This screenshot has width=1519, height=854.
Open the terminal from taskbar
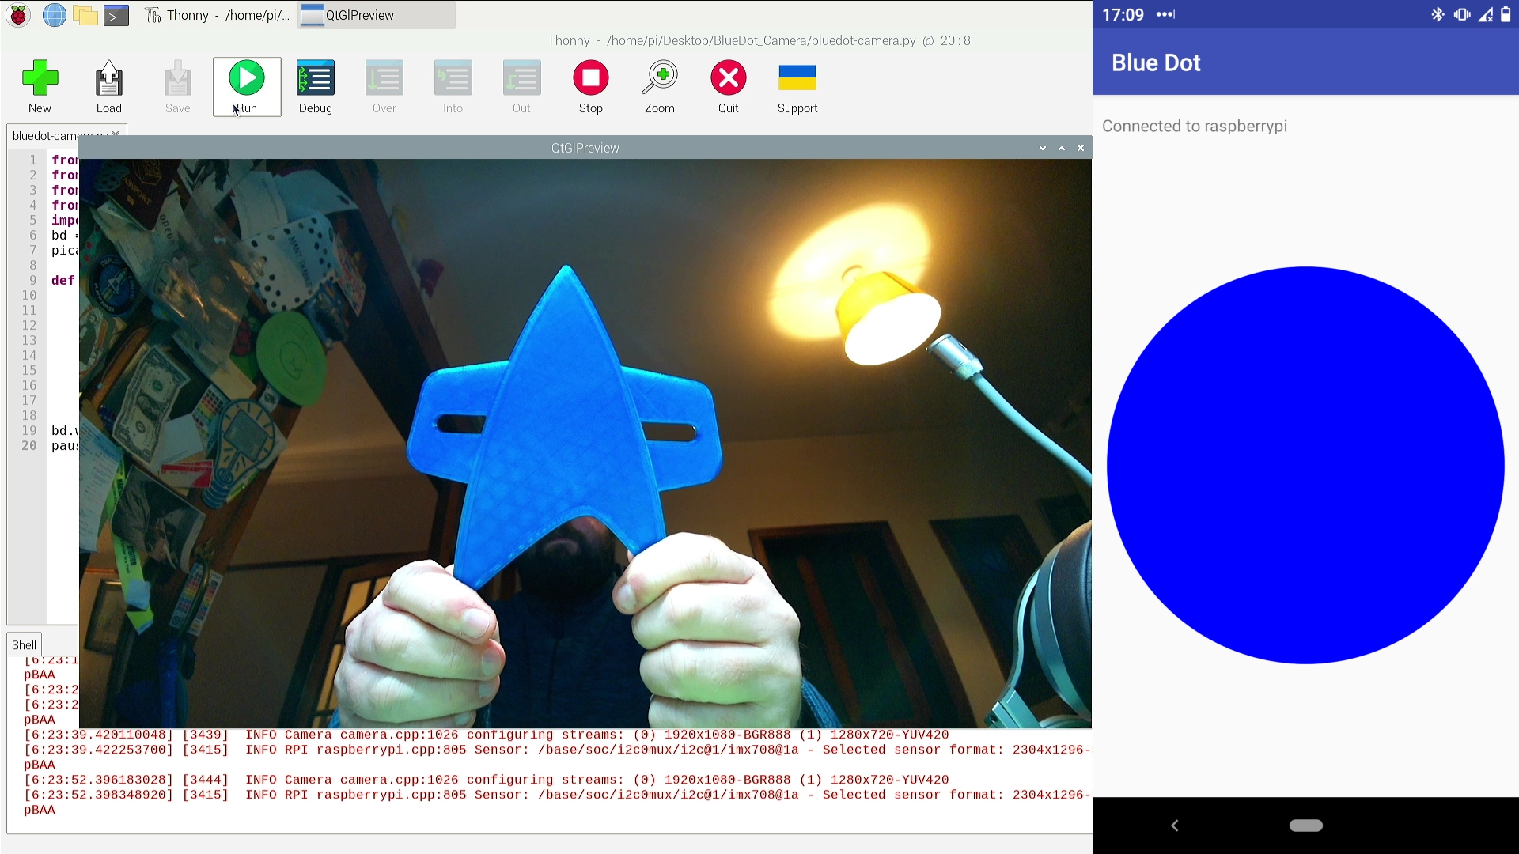[x=116, y=15]
